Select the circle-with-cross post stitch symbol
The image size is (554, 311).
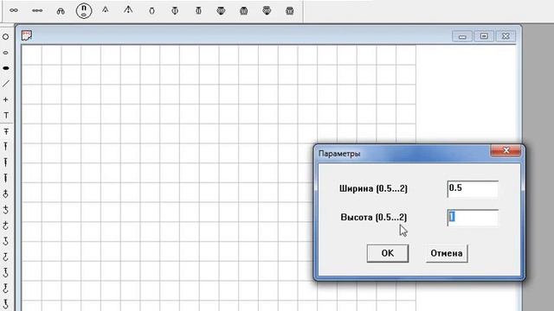6,194
